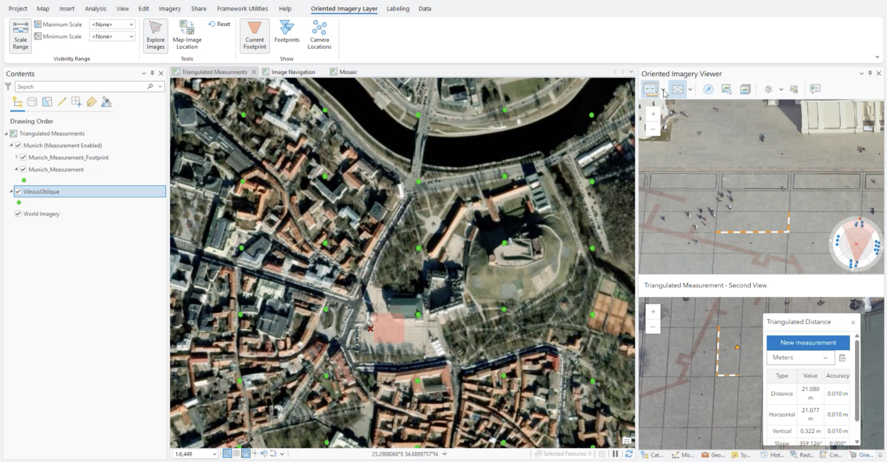Refresh the map view in status bar

point(629,454)
